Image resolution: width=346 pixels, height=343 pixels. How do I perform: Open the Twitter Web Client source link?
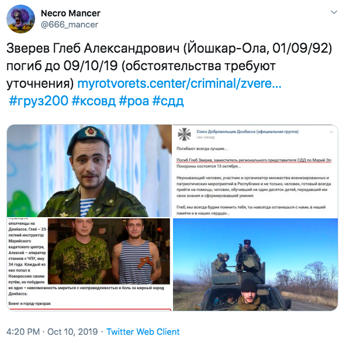[x=143, y=332]
